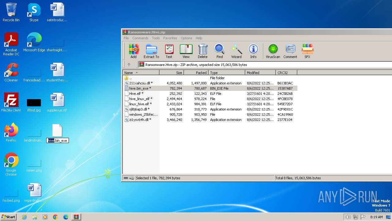392x221 pixels.
Task: Select the parent folder '..' row
Action: pos(210,78)
